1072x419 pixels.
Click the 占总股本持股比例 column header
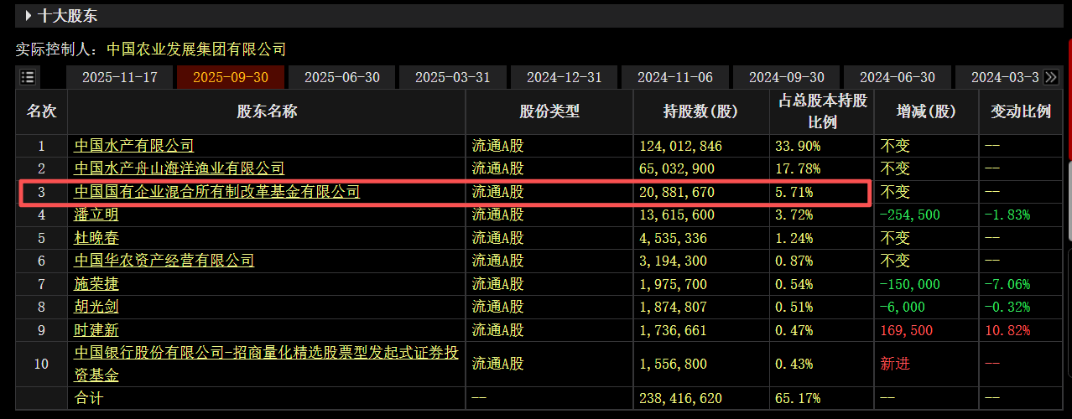[821, 111]
